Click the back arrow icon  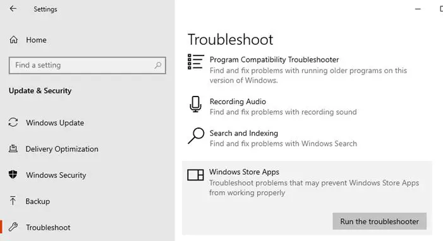[13, 9]
